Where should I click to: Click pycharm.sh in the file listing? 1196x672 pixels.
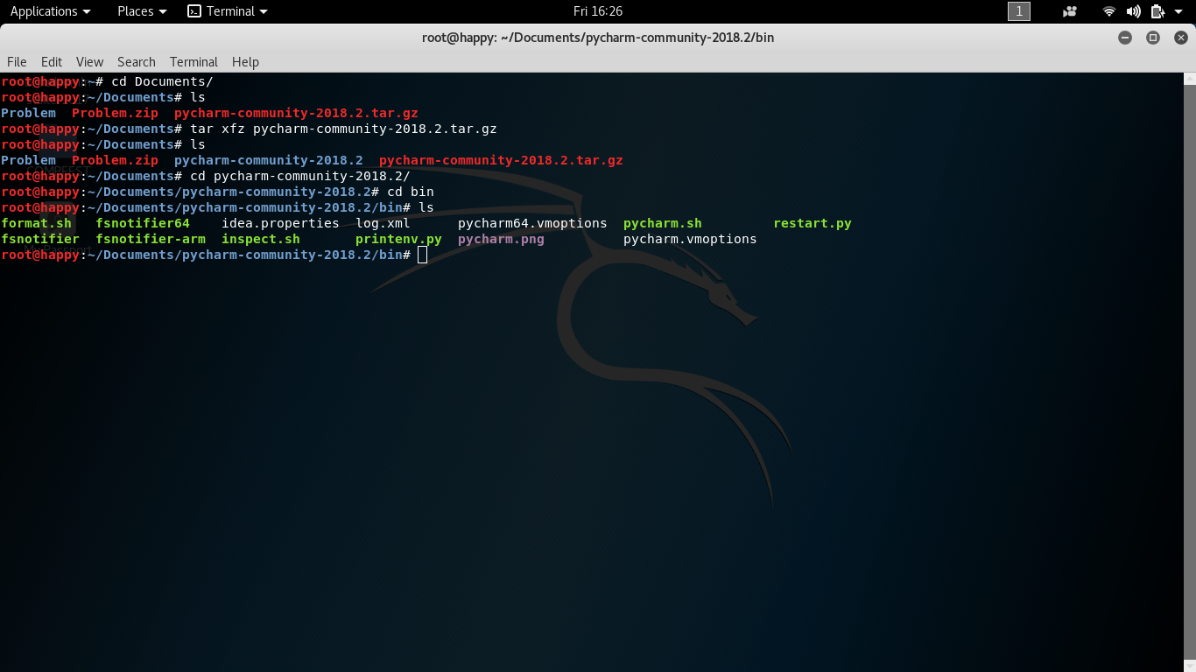click(x=663, y=223)
